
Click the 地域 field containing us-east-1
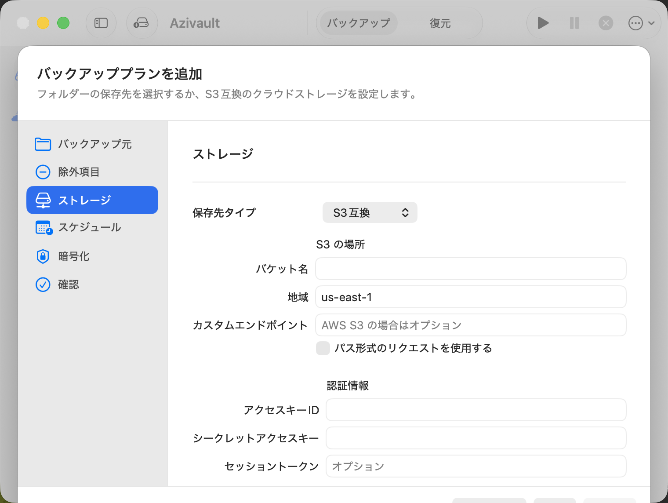(x=471, y=297)
